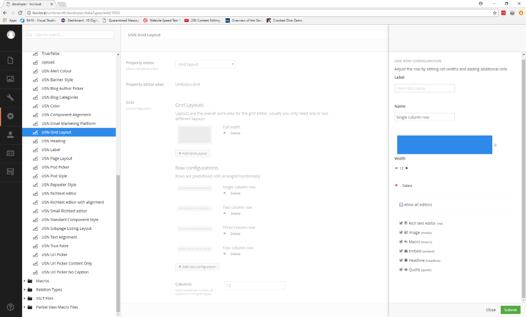This screenshot has height=317, width=526.
Task: Open the Help question mark icon
Action: [11, 307]
